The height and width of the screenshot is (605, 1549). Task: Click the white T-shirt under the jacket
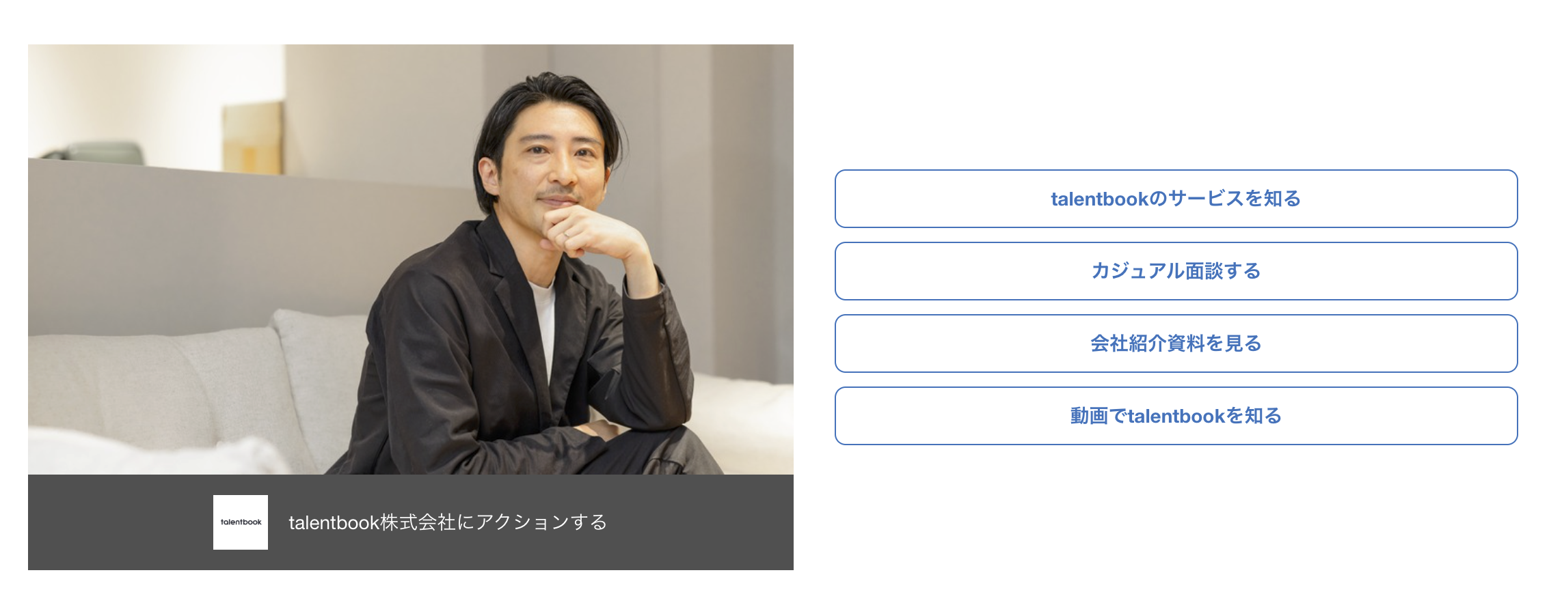click(x=543, y=321)
